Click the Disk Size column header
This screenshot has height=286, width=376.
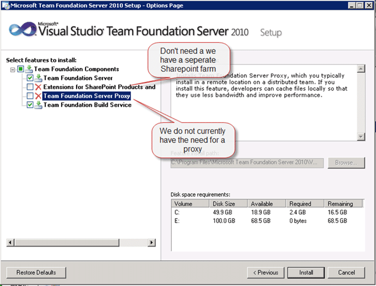(228, 204)
